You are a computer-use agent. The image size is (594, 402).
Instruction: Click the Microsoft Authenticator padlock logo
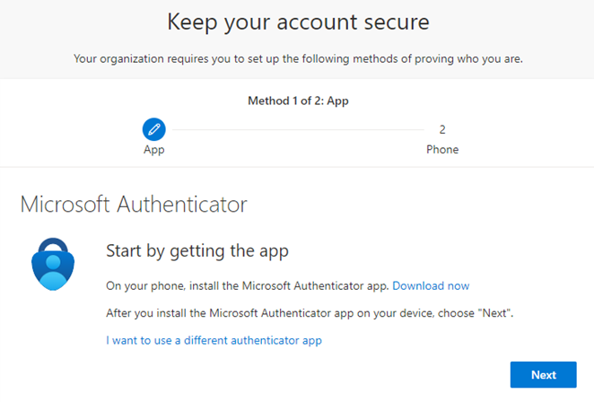[54, 263]
